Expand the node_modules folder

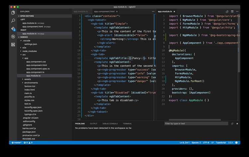[x=21, y=51]
